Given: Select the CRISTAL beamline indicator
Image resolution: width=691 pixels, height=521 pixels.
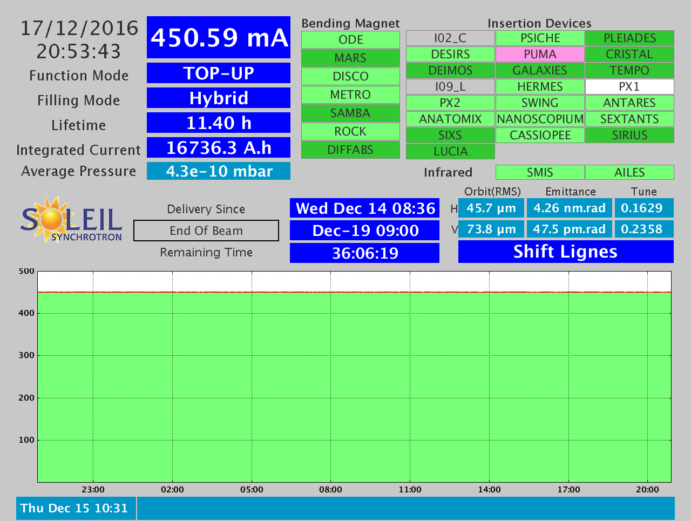Looking at the screenshot, I should click(x=629, y=55).
